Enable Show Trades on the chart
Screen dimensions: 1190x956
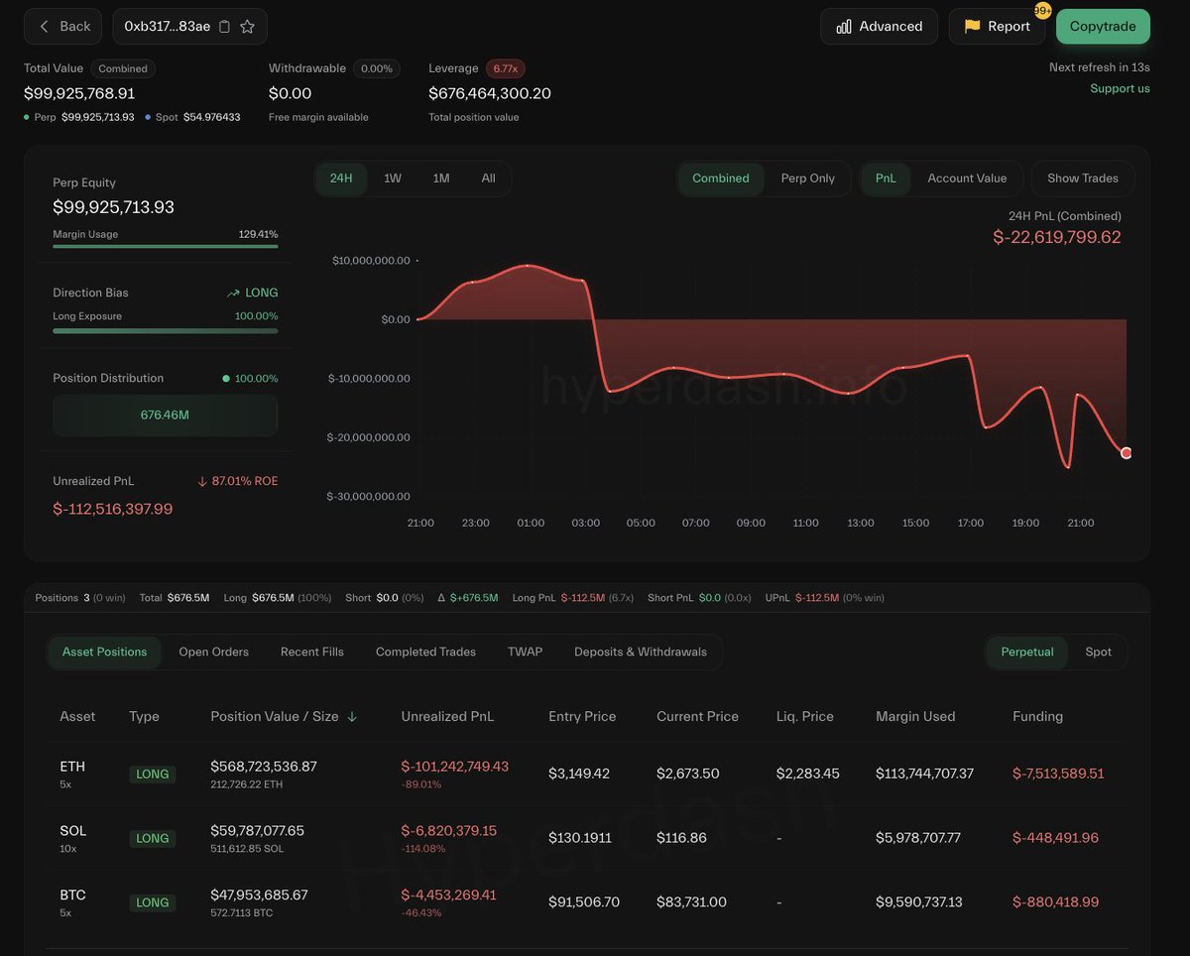point(1082,179)
